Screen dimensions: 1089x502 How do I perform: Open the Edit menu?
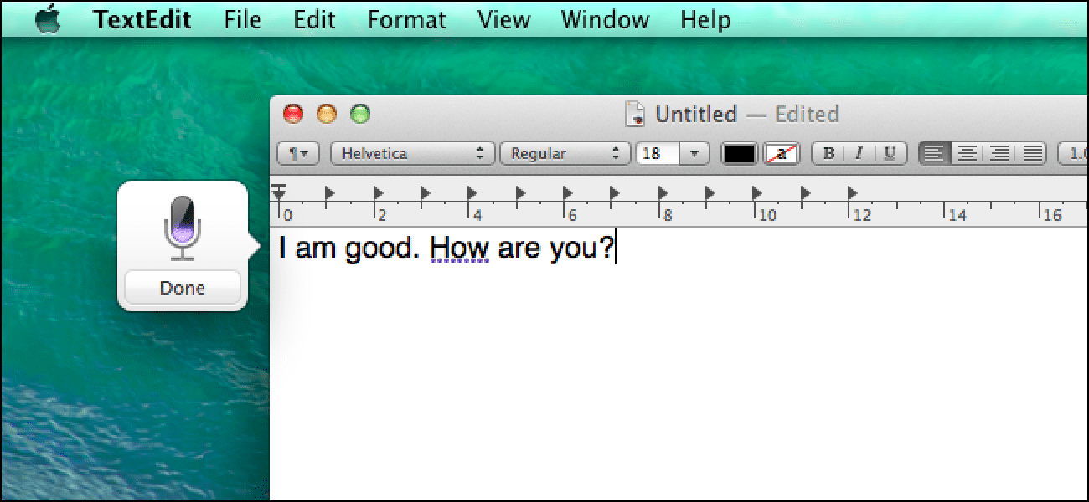click(x=314, y=19)
